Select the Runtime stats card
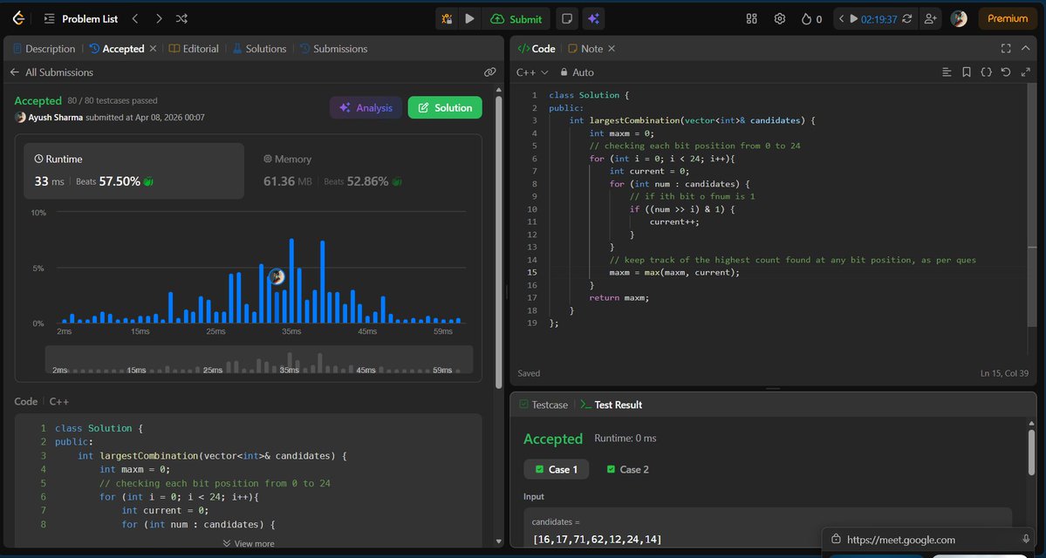1046x558 pixels. (134, 171)
